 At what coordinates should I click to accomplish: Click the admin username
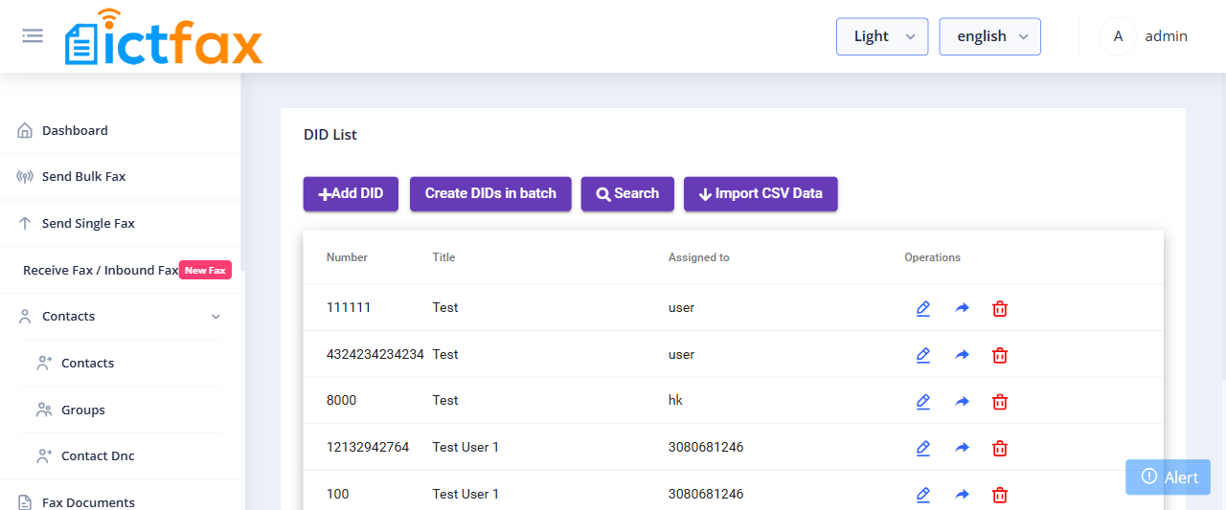1166,36
